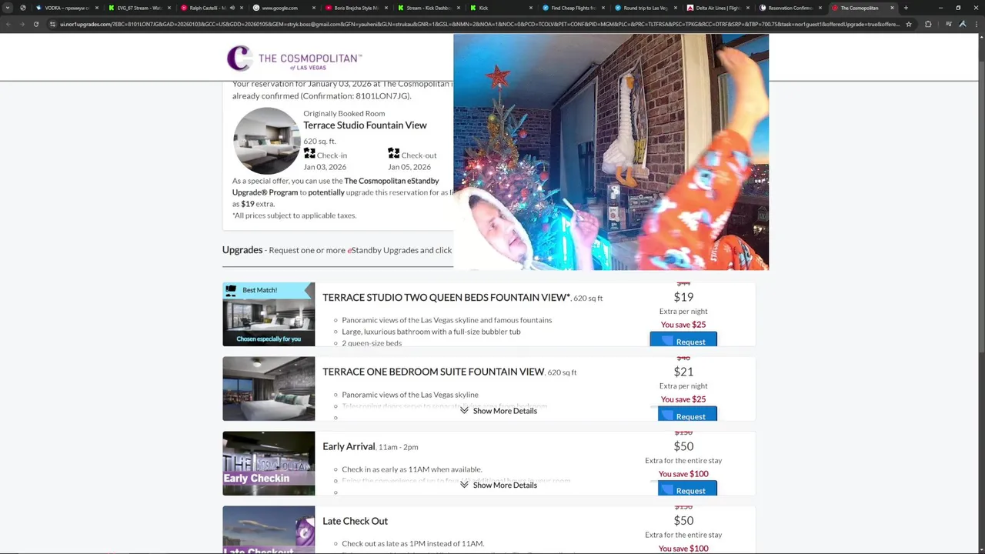Image resolution: width=985 pixels, height=554 pixels.
Task: Open the One Bedroom Suite room thumbnail
Action: pyautogui.click(x=269, y=389)
